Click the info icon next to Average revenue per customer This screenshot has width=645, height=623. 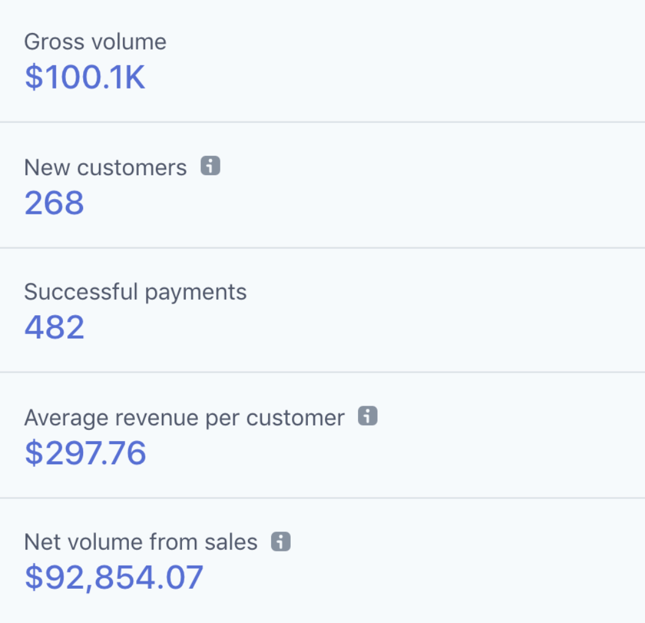tap(367, 417)
